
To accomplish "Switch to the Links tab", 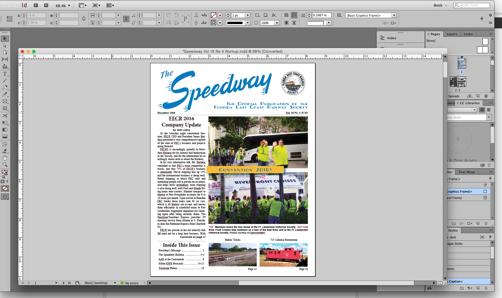I will pyautogui.click(x=468, y=34).
